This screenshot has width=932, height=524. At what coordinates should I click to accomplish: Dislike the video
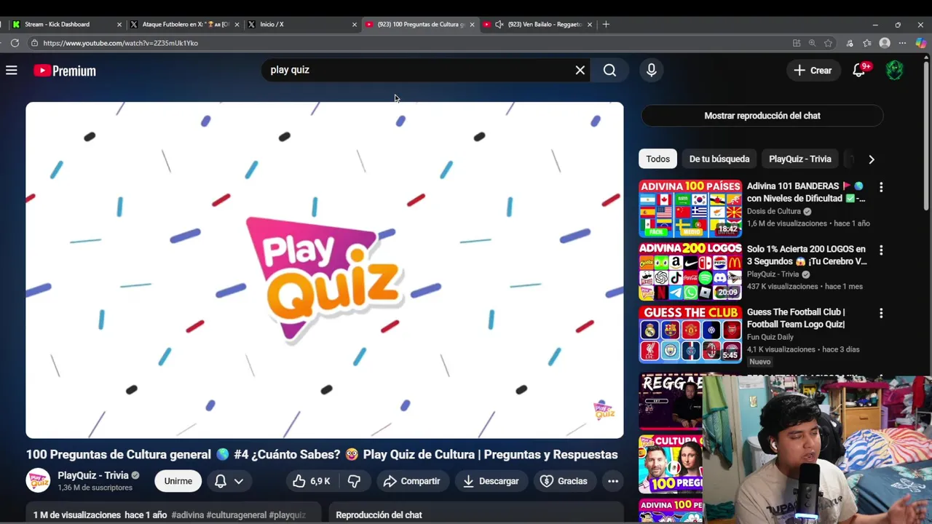(x=355, y=481)
